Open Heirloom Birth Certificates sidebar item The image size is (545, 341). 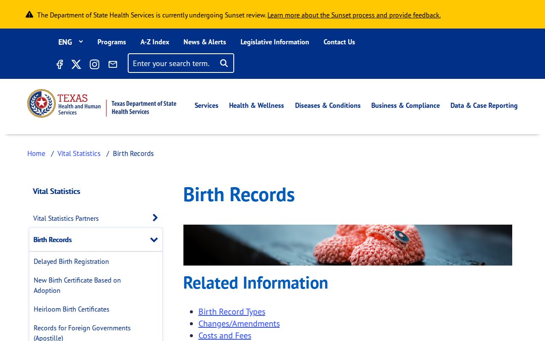pos(72,309)
